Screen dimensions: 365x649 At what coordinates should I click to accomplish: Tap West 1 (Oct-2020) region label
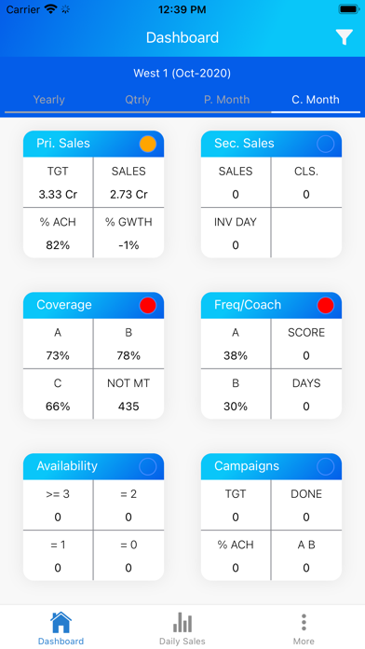click(182, 74)
